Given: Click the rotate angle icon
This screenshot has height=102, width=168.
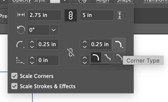Looking at the screenshot, I should click(x=21, y=30).
